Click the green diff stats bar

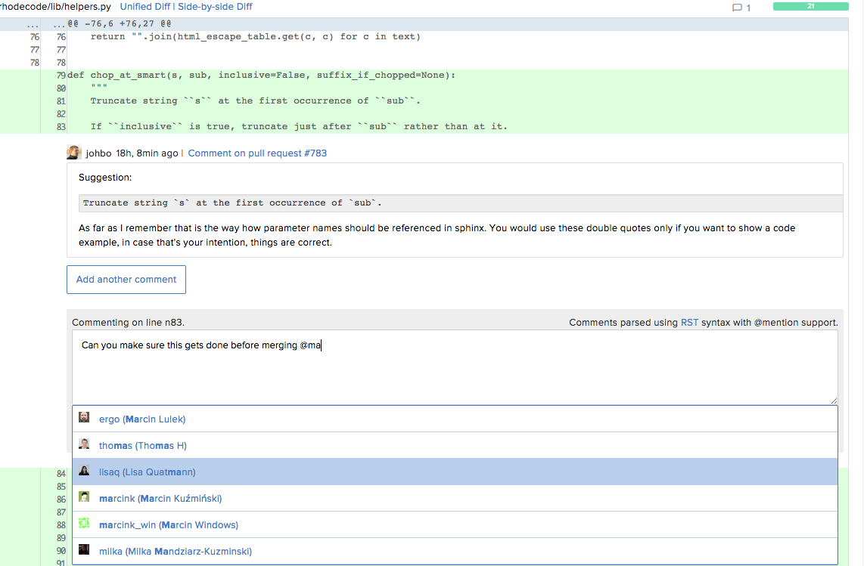810,7
